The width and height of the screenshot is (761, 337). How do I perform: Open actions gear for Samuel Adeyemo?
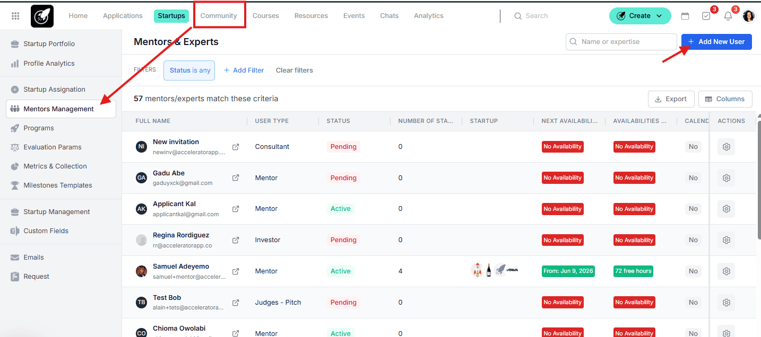tap(727, 271)
